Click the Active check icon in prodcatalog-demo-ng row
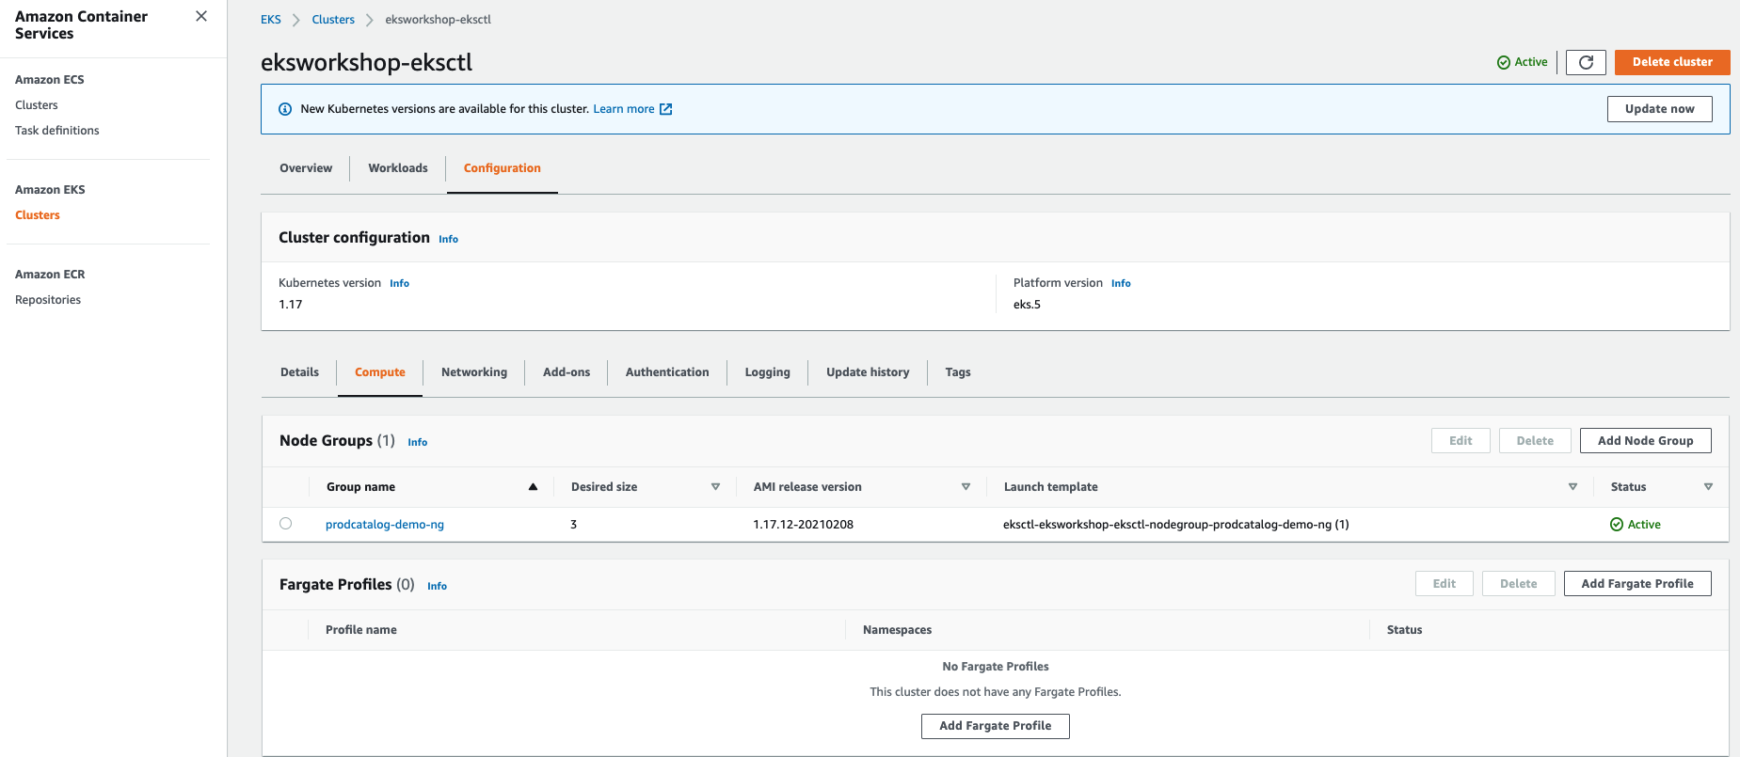Viewport: 1740px width, 757px height. 1617,525
